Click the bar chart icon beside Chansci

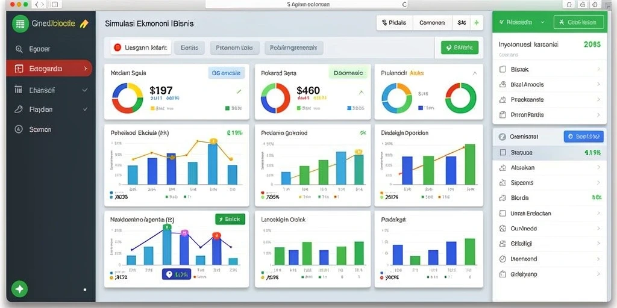coord(19,90)
